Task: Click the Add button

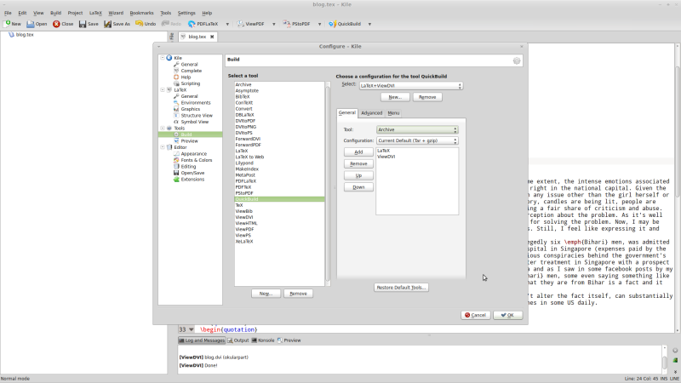Action: coord(358,152)
